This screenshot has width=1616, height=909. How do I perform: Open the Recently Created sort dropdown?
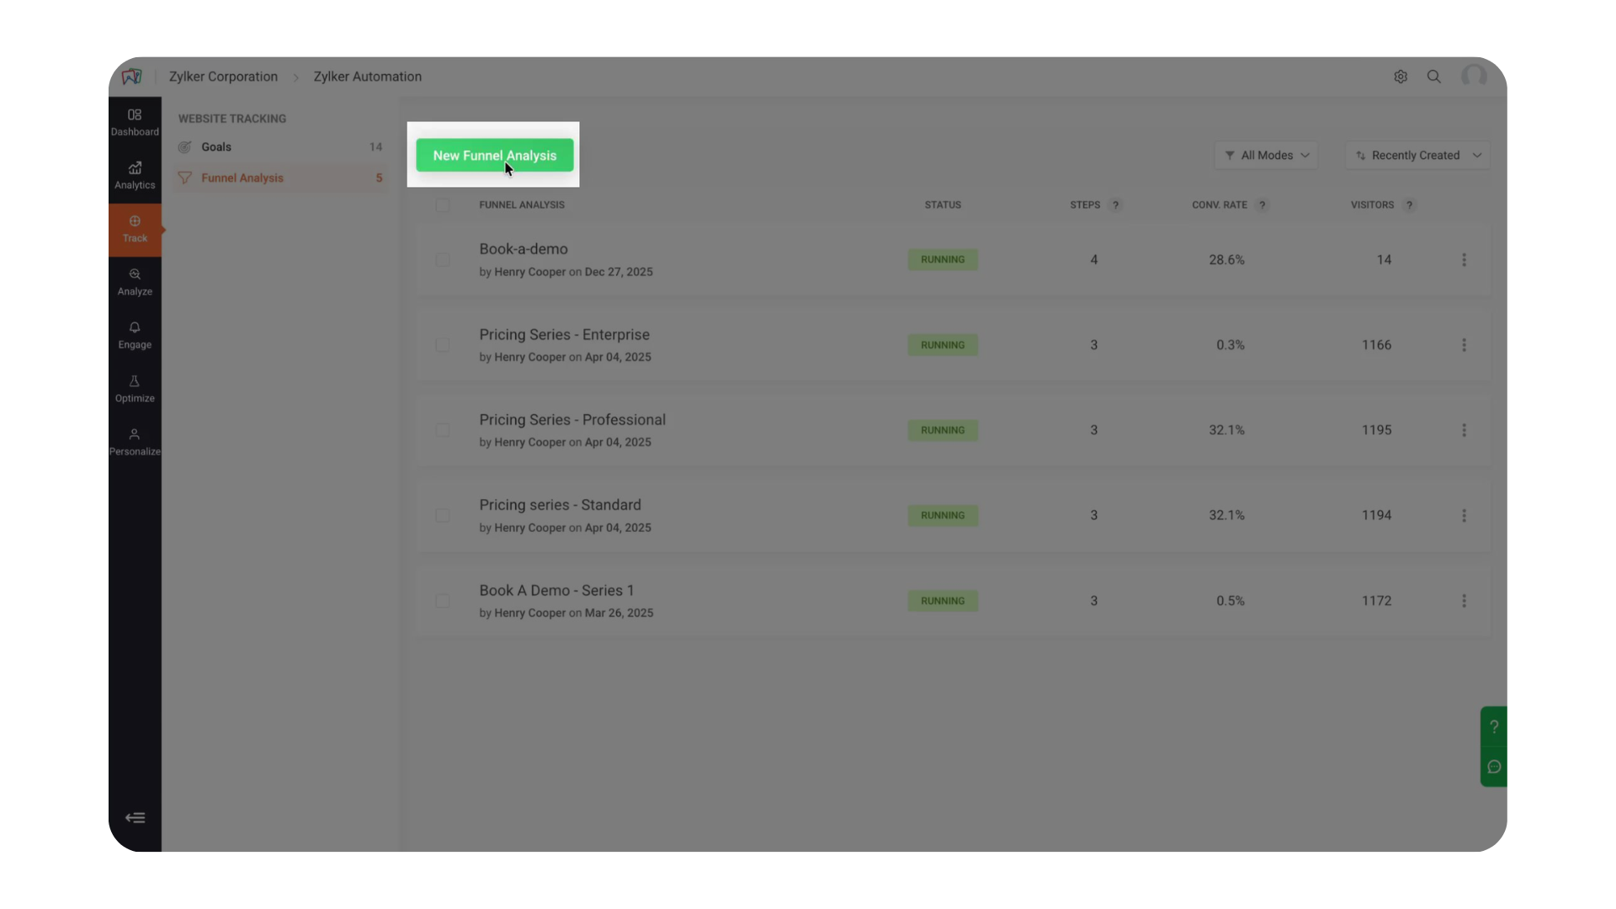pos(1417,156)
